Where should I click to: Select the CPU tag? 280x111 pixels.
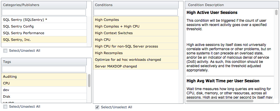44,83
